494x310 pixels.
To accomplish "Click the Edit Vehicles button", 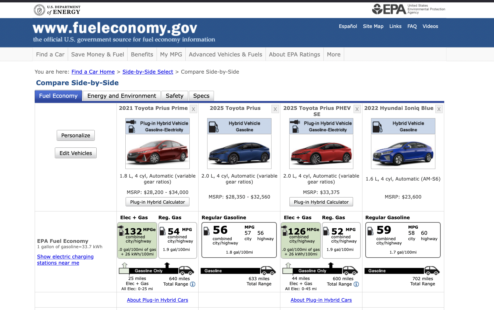I will [76, 153].
